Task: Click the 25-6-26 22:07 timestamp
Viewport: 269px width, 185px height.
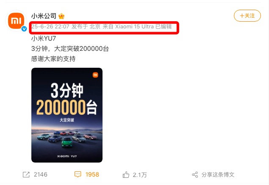Action: point(50,26)
